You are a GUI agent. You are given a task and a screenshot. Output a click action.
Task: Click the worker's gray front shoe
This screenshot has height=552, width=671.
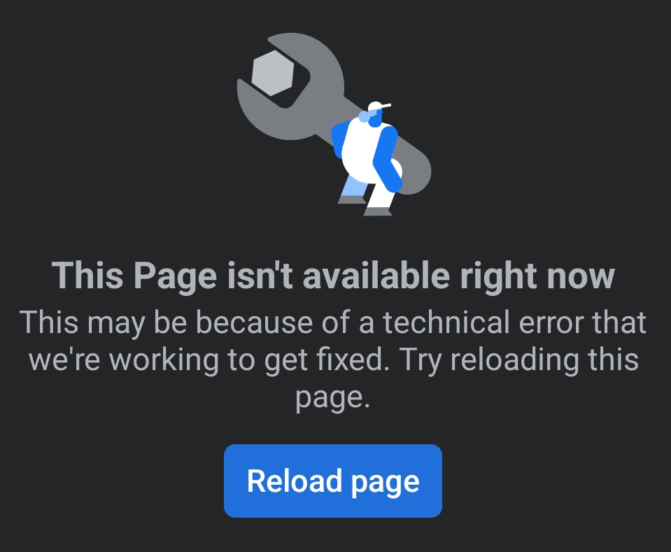coord(378,211)
